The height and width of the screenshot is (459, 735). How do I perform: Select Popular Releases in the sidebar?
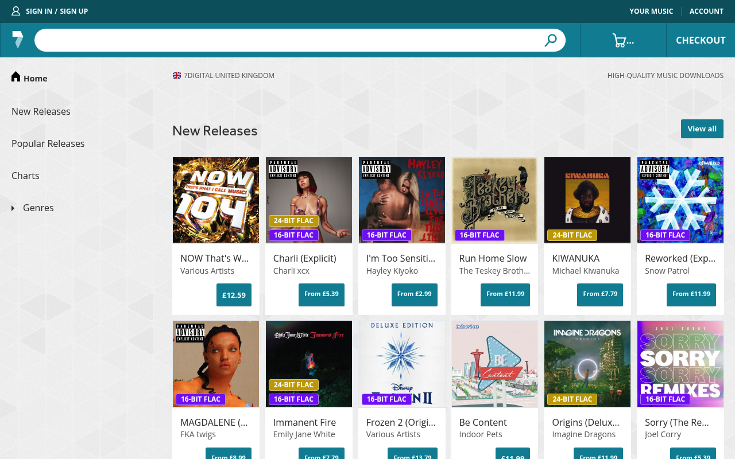click(48, 143)
